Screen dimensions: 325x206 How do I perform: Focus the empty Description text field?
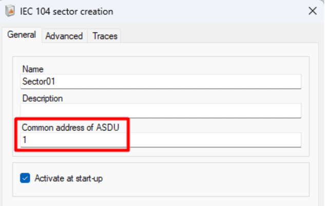[161, 110]
